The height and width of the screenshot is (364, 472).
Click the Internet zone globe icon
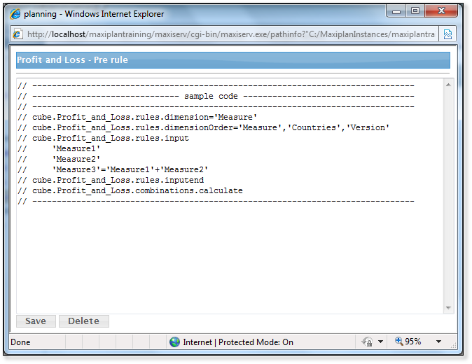click(x=174, y=342)
